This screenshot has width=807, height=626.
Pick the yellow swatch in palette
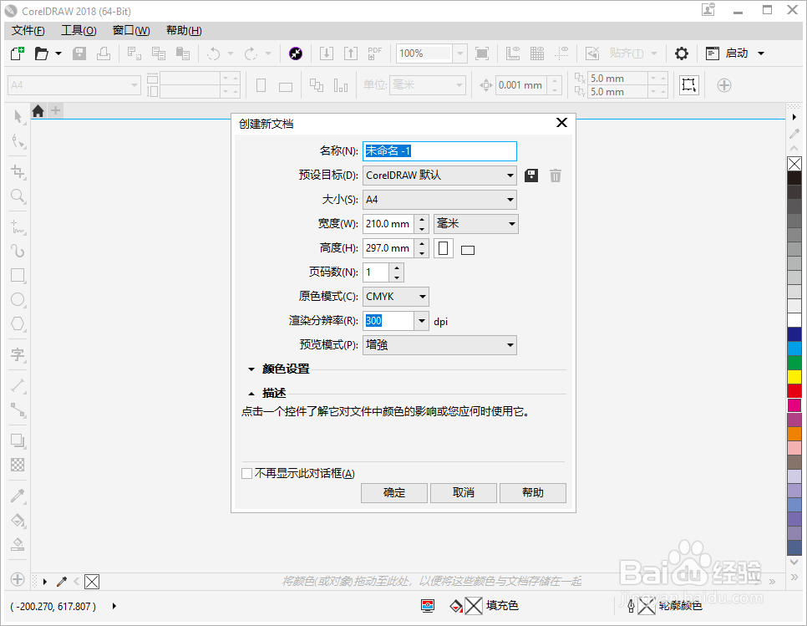[794, 377]
